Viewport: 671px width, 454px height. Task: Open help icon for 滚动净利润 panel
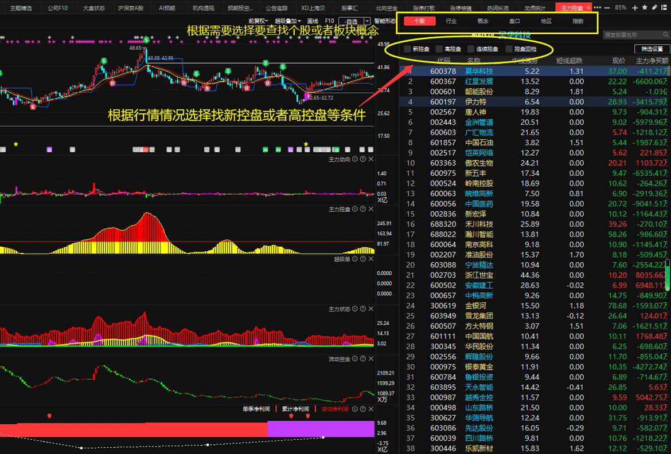[x=363, y=409]
